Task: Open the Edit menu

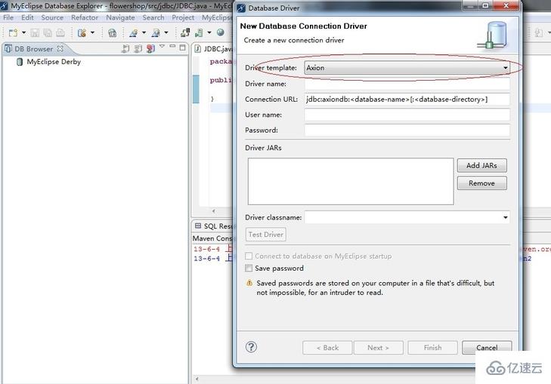Action: pos(27,17)
